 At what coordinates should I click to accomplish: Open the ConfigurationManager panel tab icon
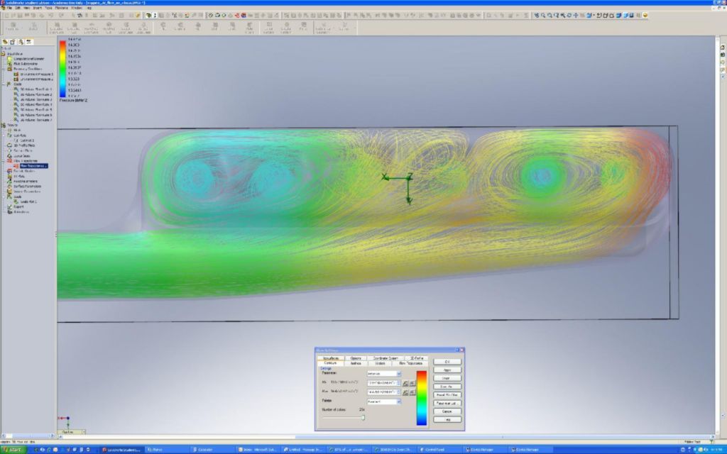[x=20, y=42]
